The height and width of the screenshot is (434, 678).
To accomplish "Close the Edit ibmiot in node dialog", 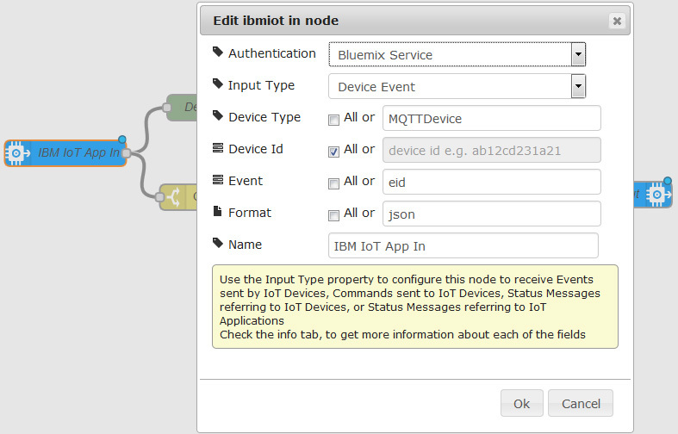I will click(617, 21).
